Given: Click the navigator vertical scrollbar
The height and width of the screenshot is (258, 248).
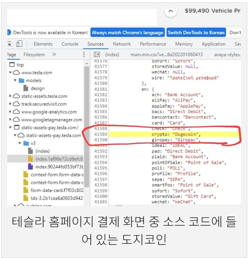Looking at the screenshot, I should (x=87, y=127).
